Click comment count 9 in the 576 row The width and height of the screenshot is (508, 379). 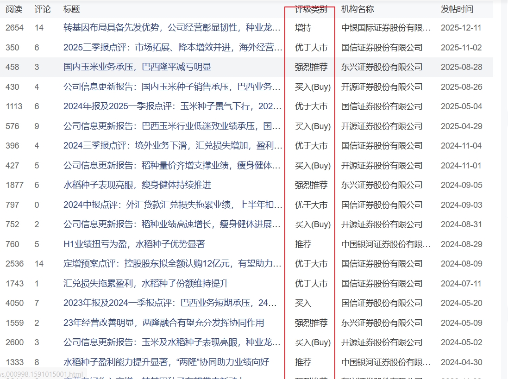click(x=37, y=126)
